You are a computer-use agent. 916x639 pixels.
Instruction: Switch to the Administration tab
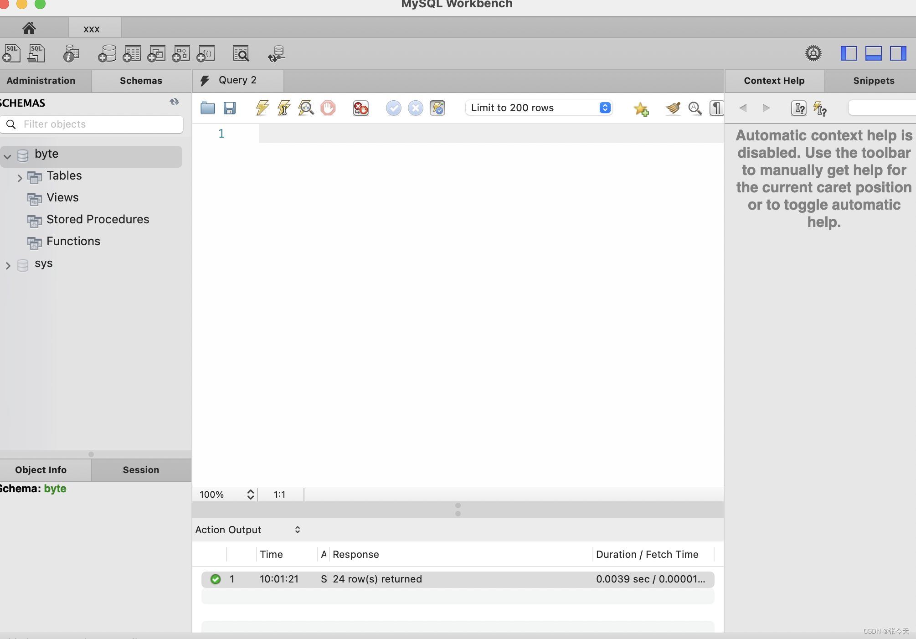coord(41,79)
